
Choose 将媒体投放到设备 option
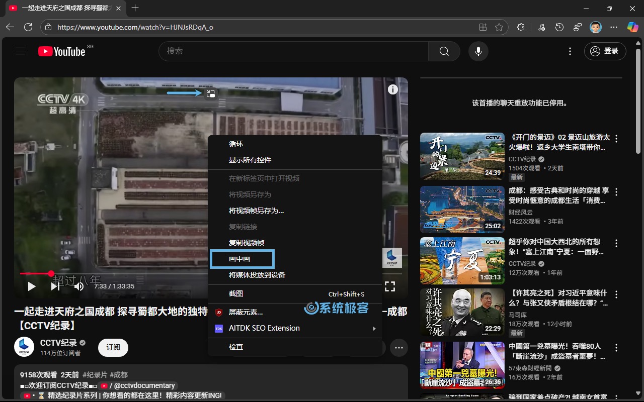click(x=295, y=275)
